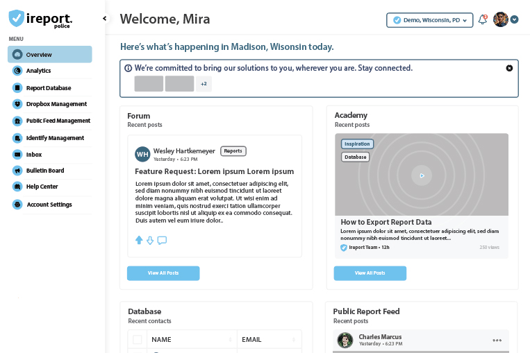530x353 pixels.
Task: Collapse the sidebar with the arrow
Action: point(105,19)
